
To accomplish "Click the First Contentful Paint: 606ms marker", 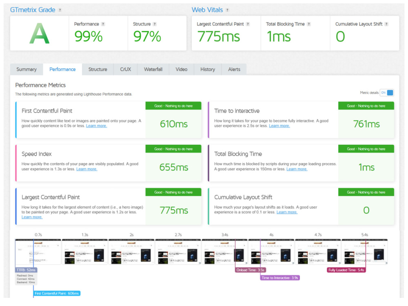I will pyautogui.click(x=57, y=293).
